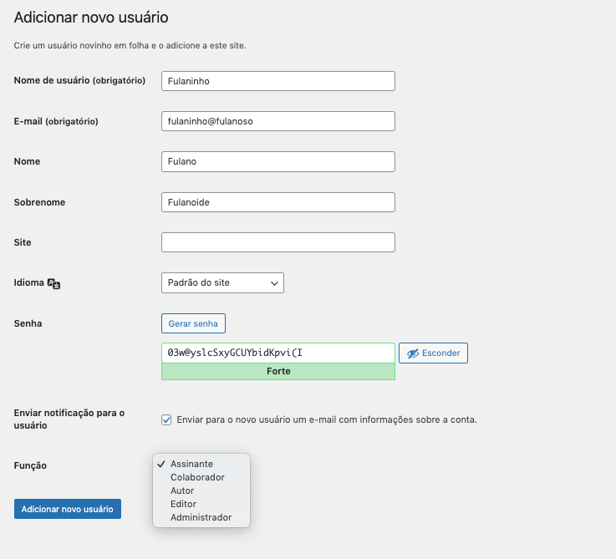The width and height of the screenshot is (616, 559).
Task: Click the Idioma dropdown chevron arrow
Action: coord(274,284)
